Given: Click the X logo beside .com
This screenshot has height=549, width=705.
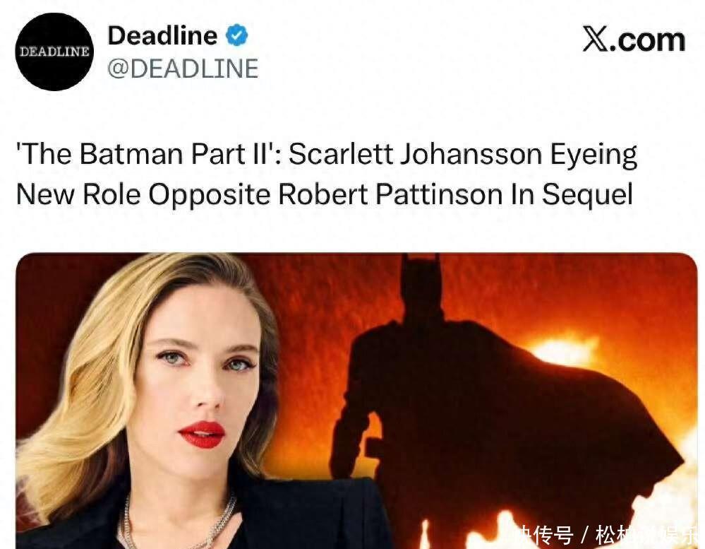Looking at the screenshot, I should click(597, 39).
